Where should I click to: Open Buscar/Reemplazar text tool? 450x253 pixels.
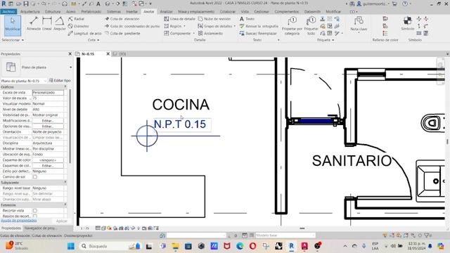tap(258, 33)
